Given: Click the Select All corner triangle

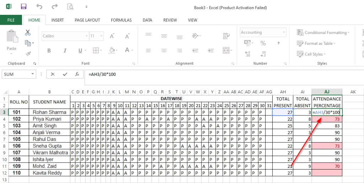Looking at the screenshot, I should (5, 92).
